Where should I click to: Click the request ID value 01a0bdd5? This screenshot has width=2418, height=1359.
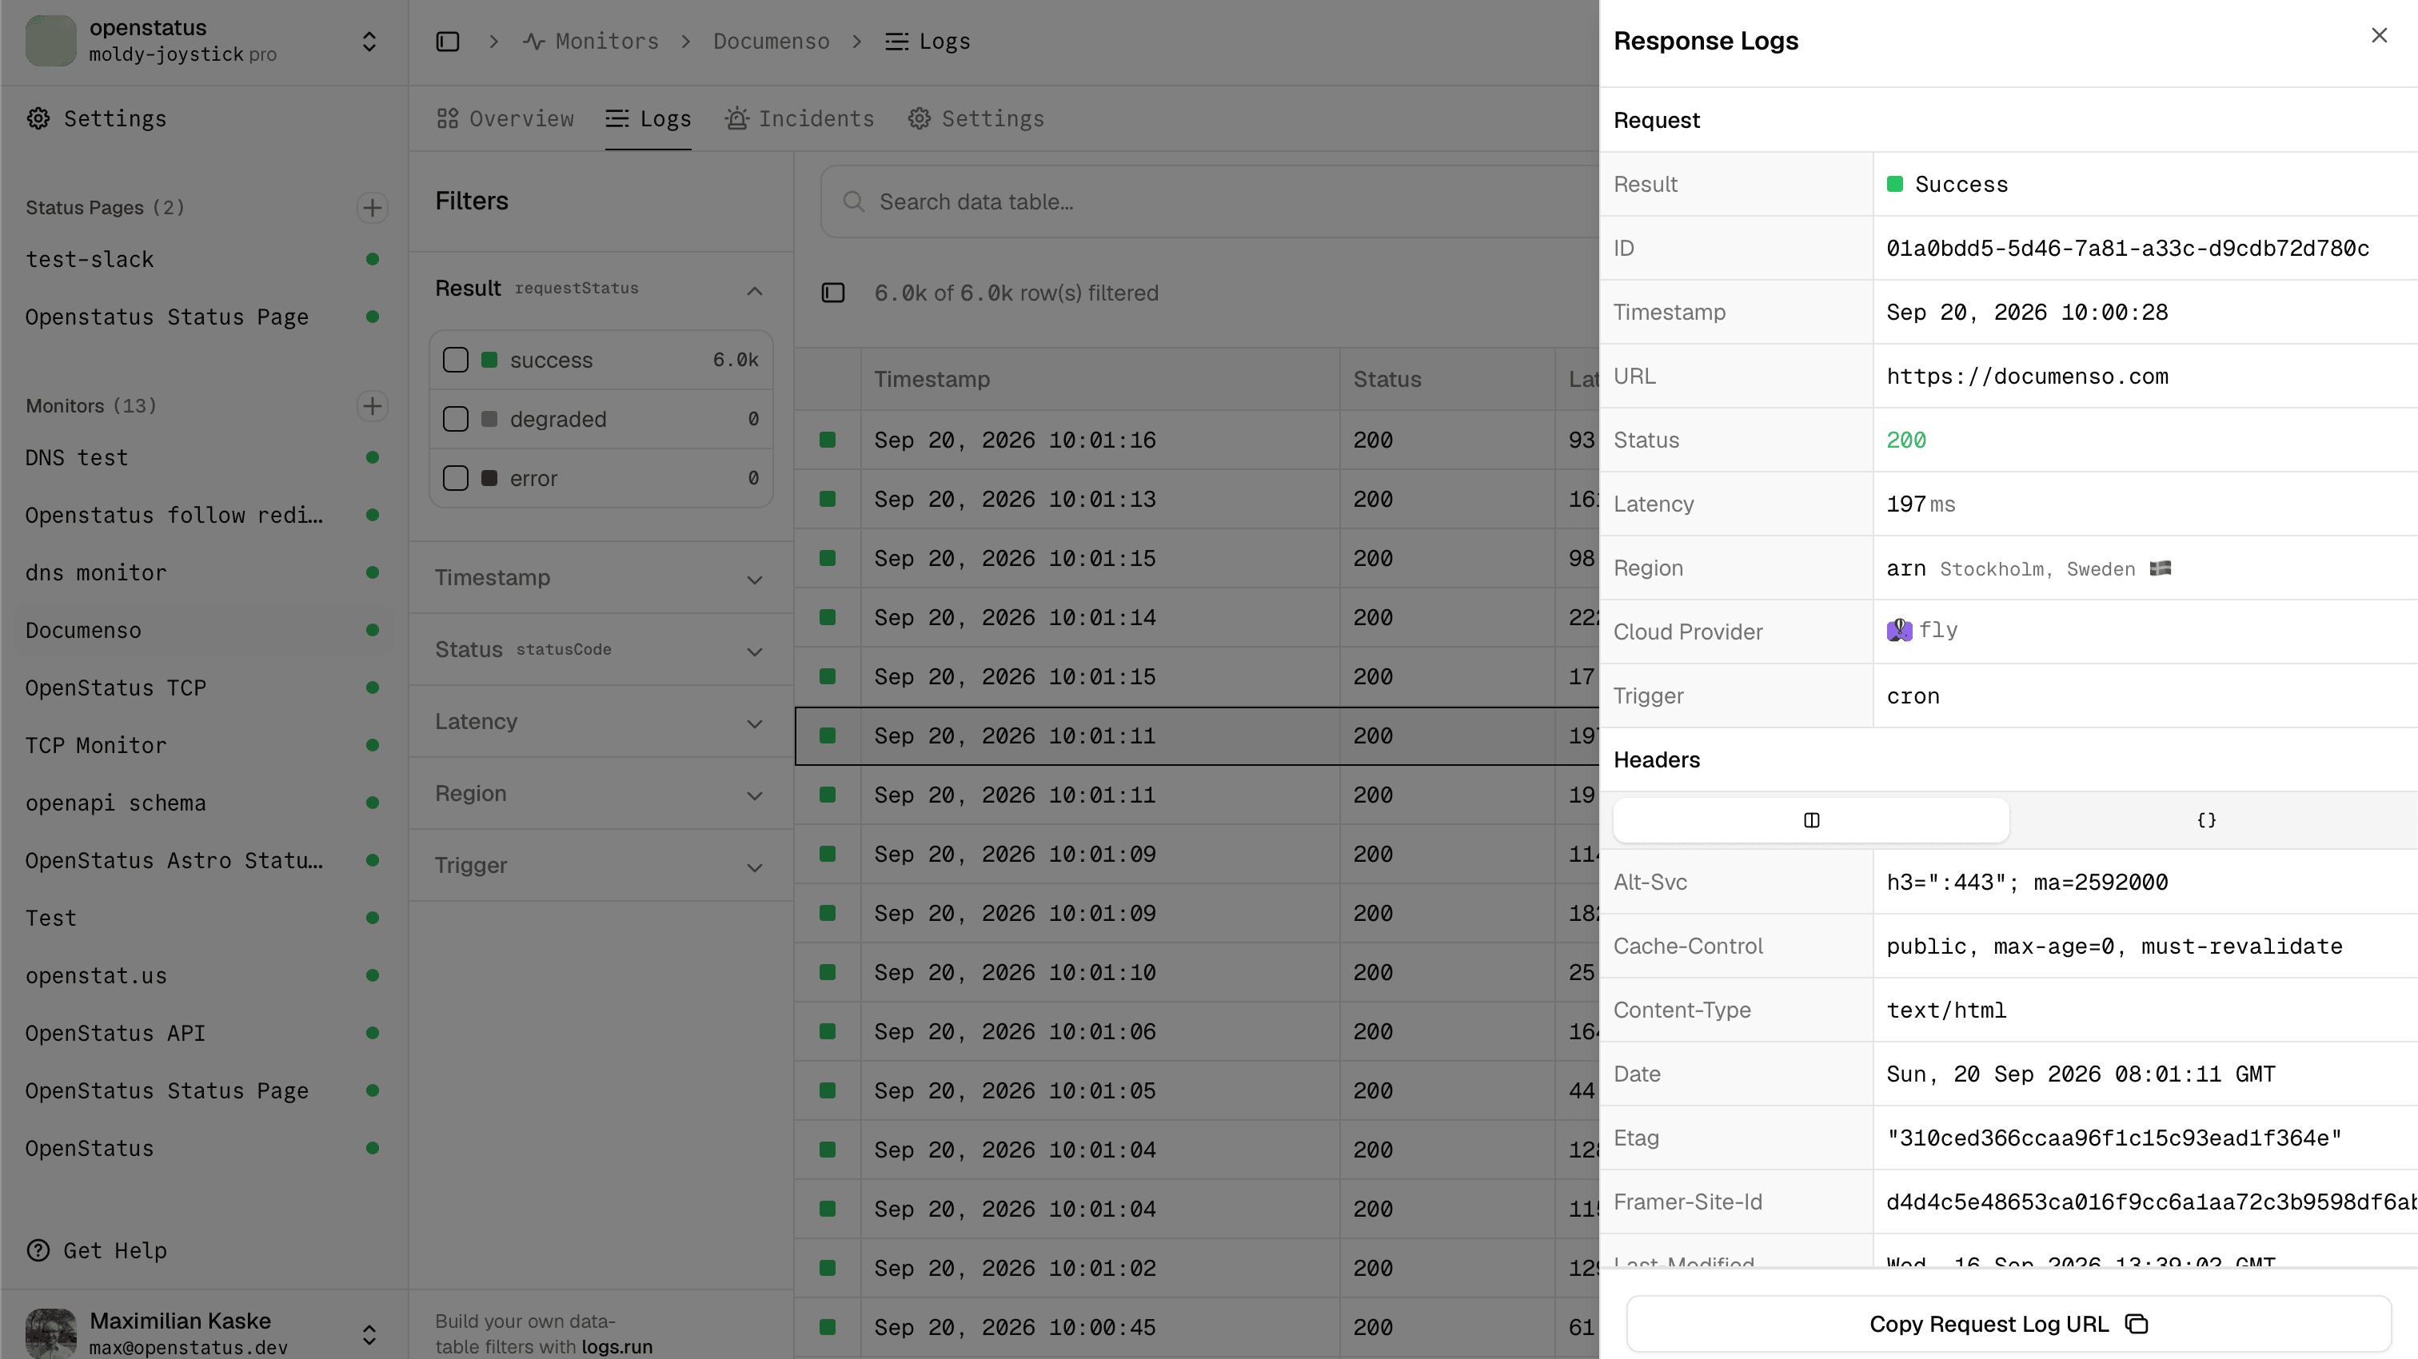click(2128, 248)
